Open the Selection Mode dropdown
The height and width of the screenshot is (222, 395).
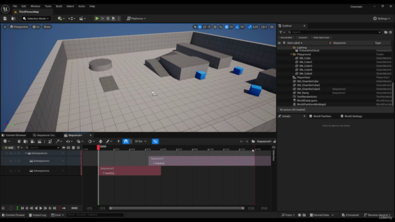(36, 18)
